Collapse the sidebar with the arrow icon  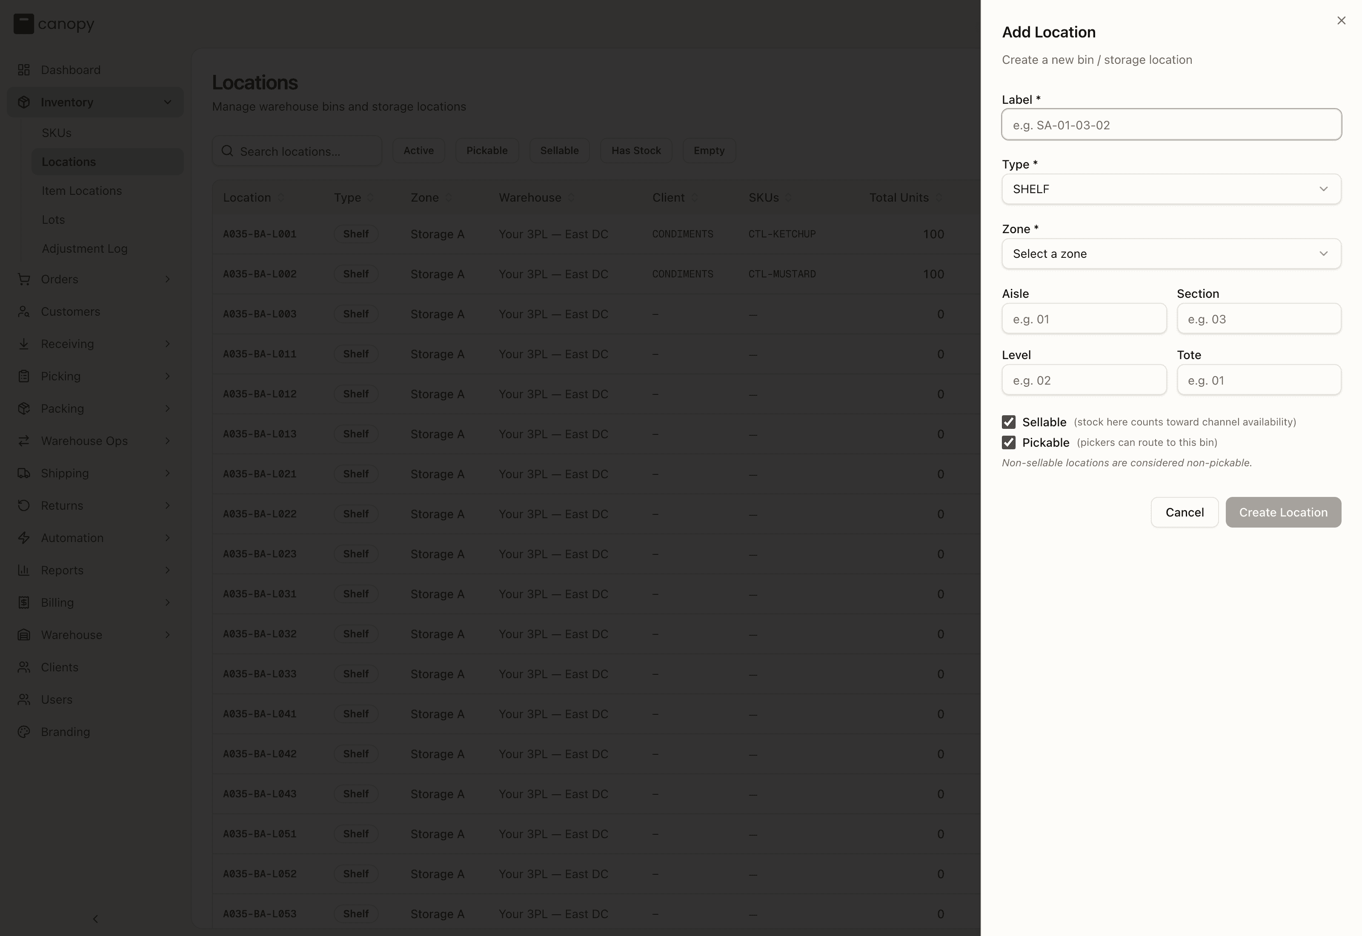pos(96,919)
